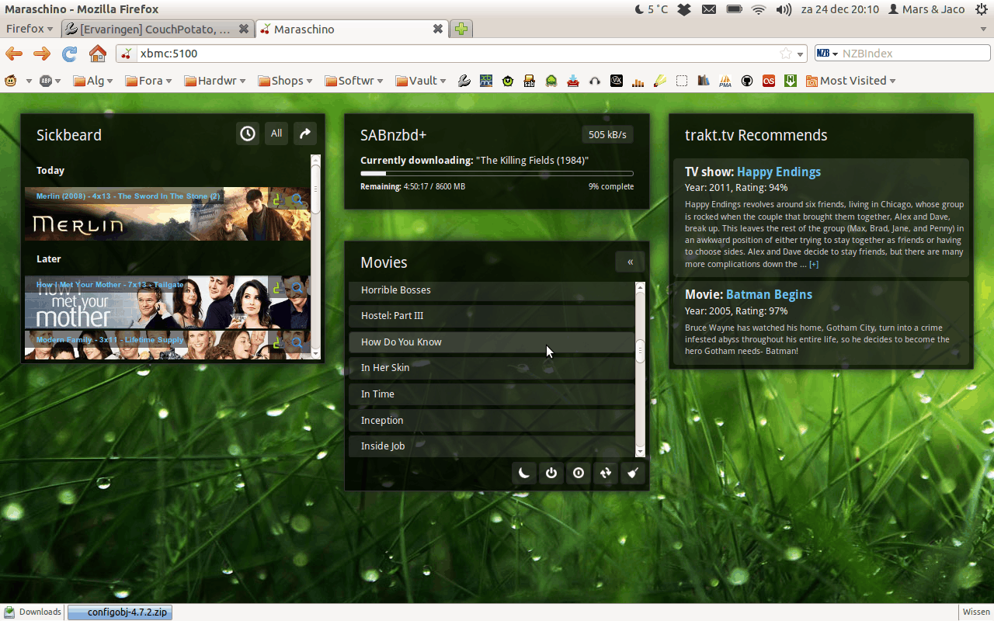Select Inception in the Movies list
This screenshot has width=994, height=621.
pyautogui.click(x=492, y=421)
